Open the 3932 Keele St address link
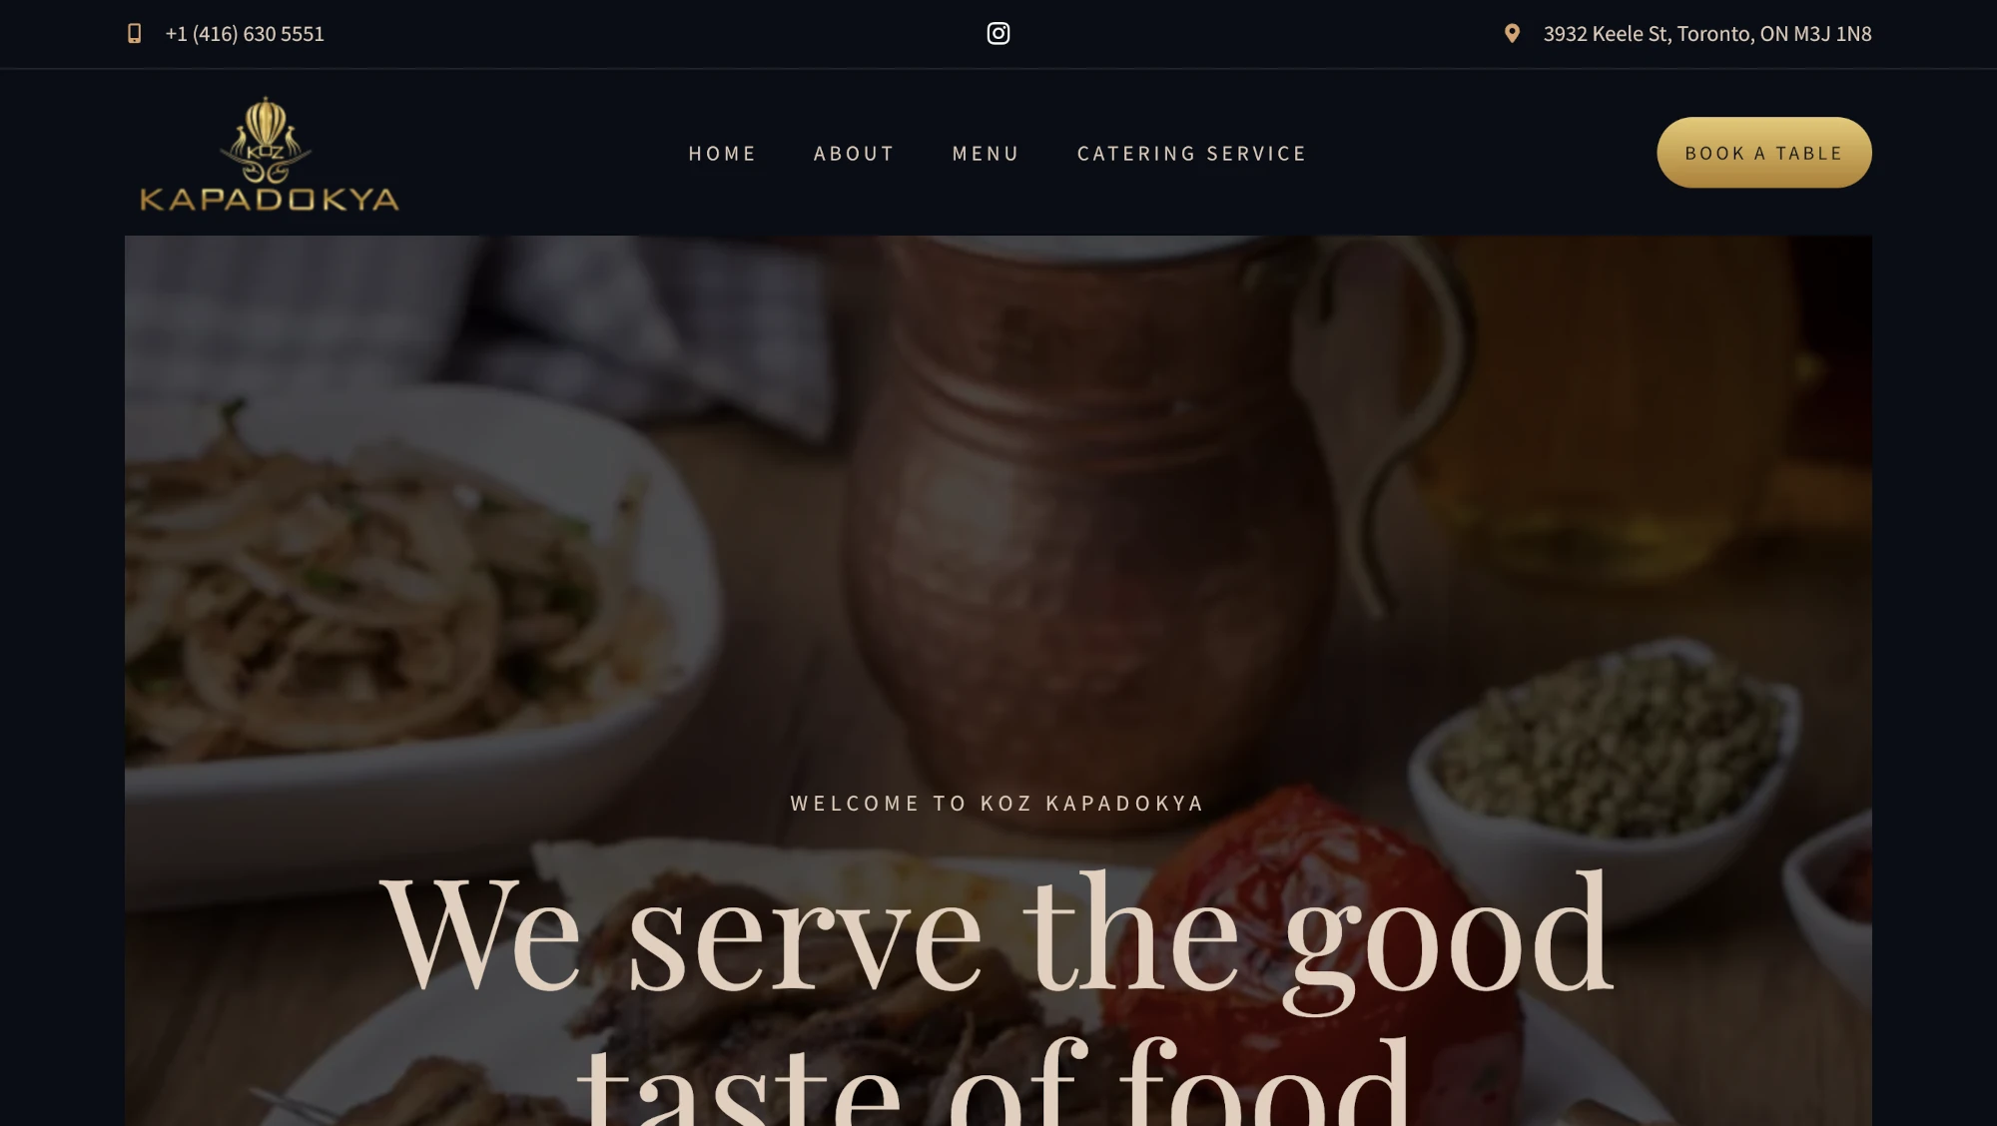The image size is (1997, 1126). pos(1707,33)
